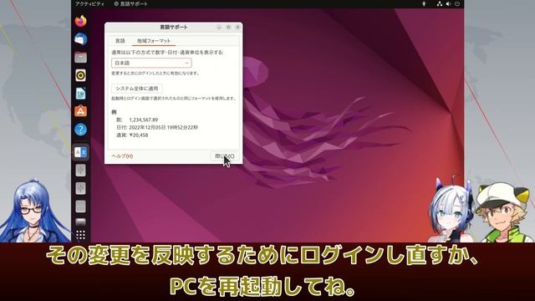Open the second USB drive dock icon
This screenshot has width=535, height=301.
click(80, 188)
